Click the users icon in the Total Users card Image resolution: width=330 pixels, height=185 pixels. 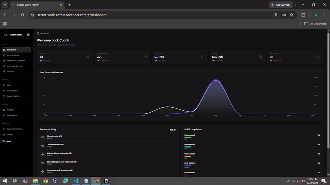point(88,57)
